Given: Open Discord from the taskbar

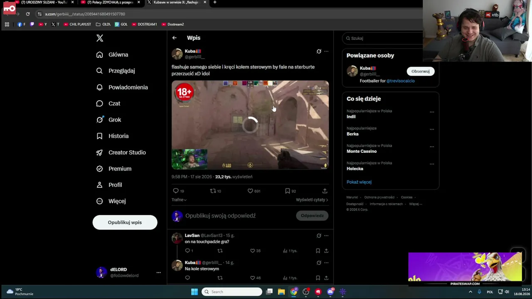Looking at the screenshot, I should pyautogui.click(x=330, y=292).
